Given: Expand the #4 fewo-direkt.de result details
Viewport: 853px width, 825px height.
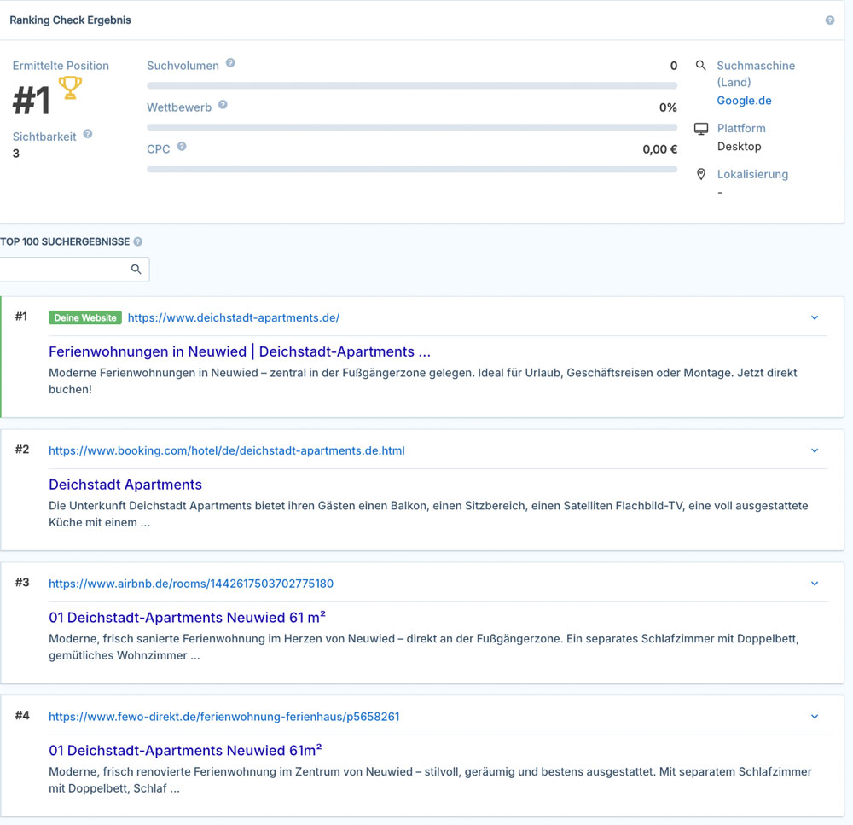Looking at the screenshot, I should (814, 718).
